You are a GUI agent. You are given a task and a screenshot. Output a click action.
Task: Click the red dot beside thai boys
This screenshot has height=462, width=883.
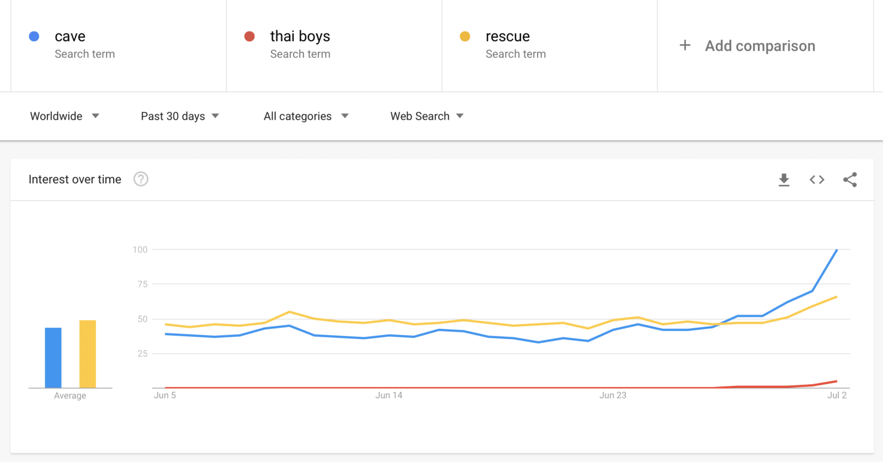[249, 36]
